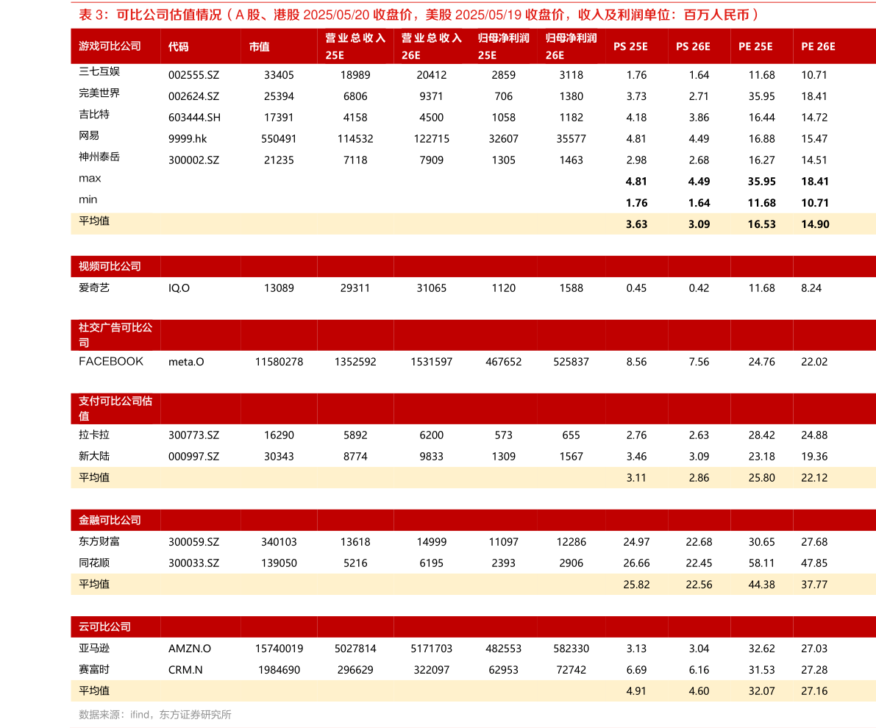Click the FACEBOOK row name
The height and width of the screenshot is (728, 876).
pos(110,362)
